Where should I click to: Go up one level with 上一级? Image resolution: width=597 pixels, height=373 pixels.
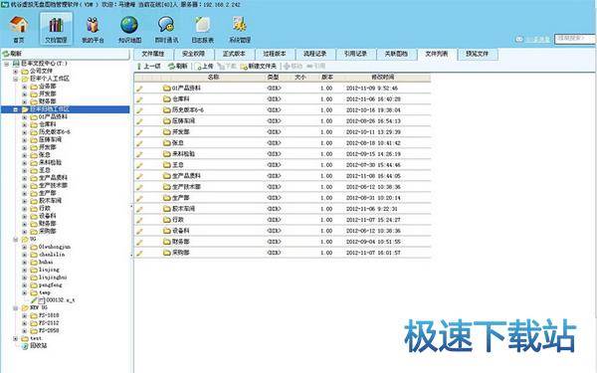coord(149,67)
